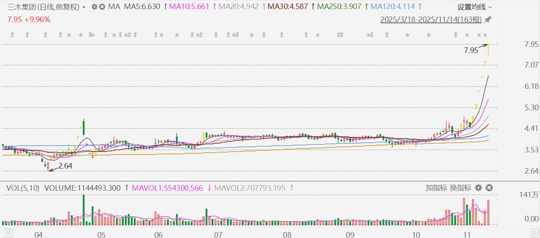This screenshot has height=238, width=540.
Task: Toggle the green MA250 line label
Action: click(340, 7)
